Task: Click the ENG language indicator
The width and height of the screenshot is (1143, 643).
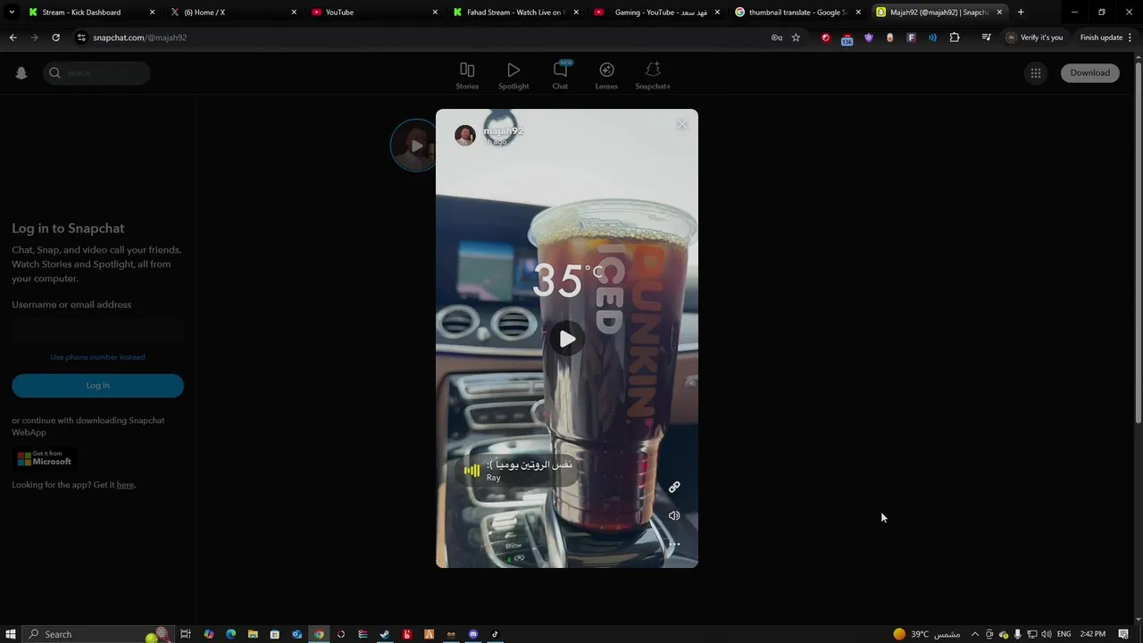Action: 1064,634
